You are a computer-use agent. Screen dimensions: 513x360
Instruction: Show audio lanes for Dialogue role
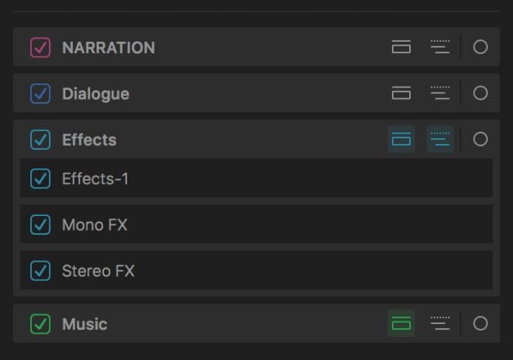pos(401,93)
